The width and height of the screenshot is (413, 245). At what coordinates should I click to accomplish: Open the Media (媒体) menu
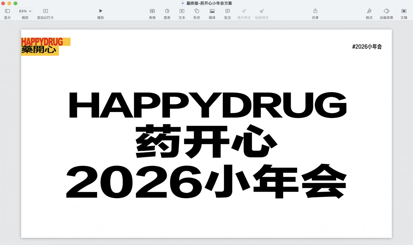click(x=212, y=11)
